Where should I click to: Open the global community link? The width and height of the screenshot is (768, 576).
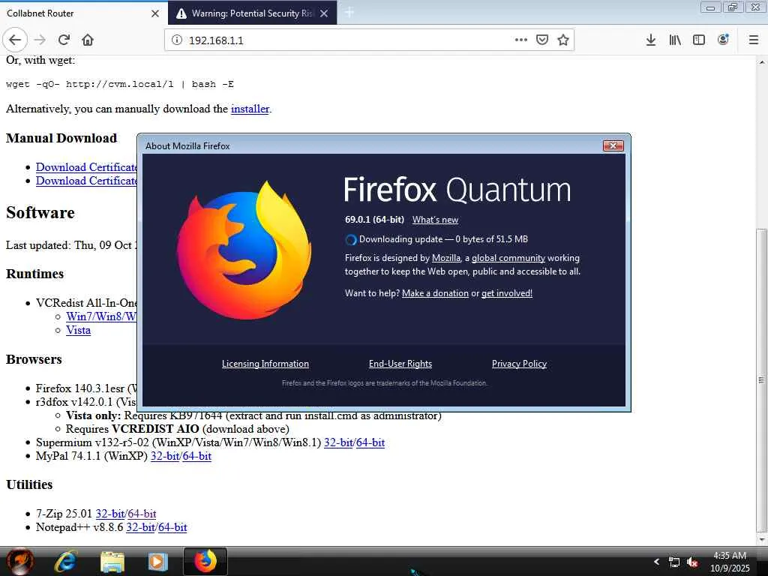[x=508, y=258]
